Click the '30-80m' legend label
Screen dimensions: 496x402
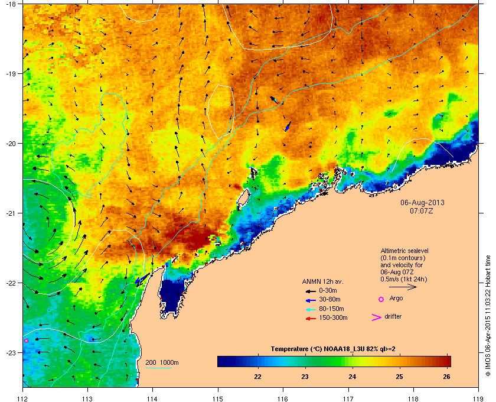329,299
